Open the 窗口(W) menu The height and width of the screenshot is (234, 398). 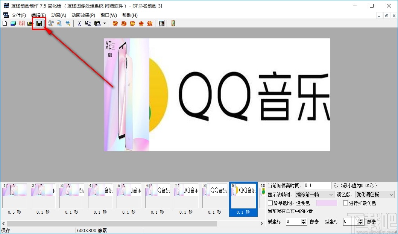coord(109,15)
